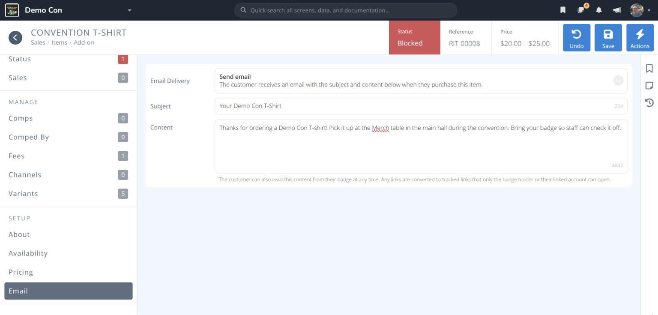The image size is (658, 315).
Task: Open the notifications bell
Action: (x=599, y=10)
